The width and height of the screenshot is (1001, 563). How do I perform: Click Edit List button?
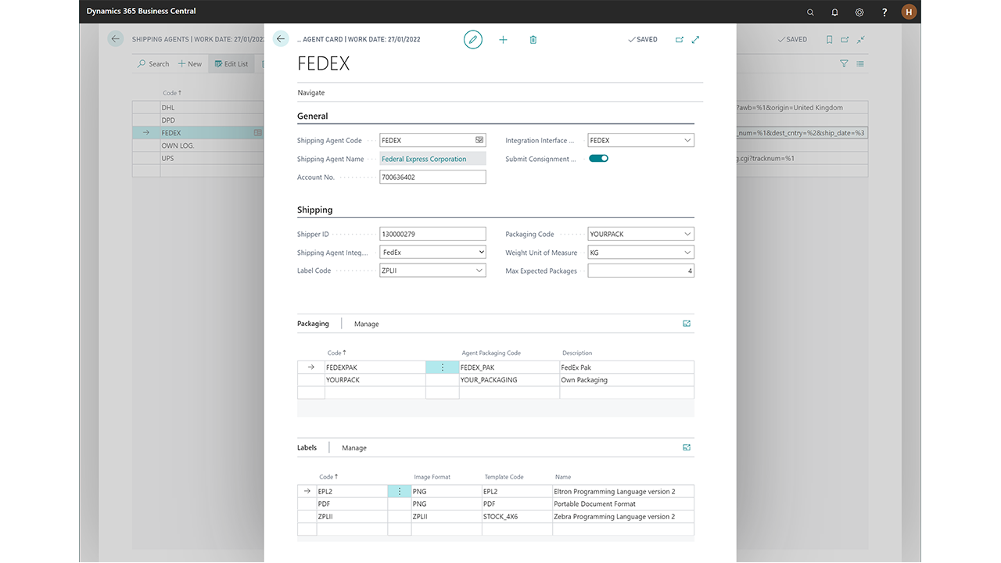coord(231,63)
